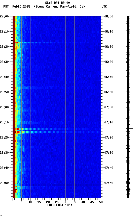Screen dimensions: 139x218
Task: Click the title text SCYB DP1 BP 40
Action: pyautogui.click(x=57, y=3)
